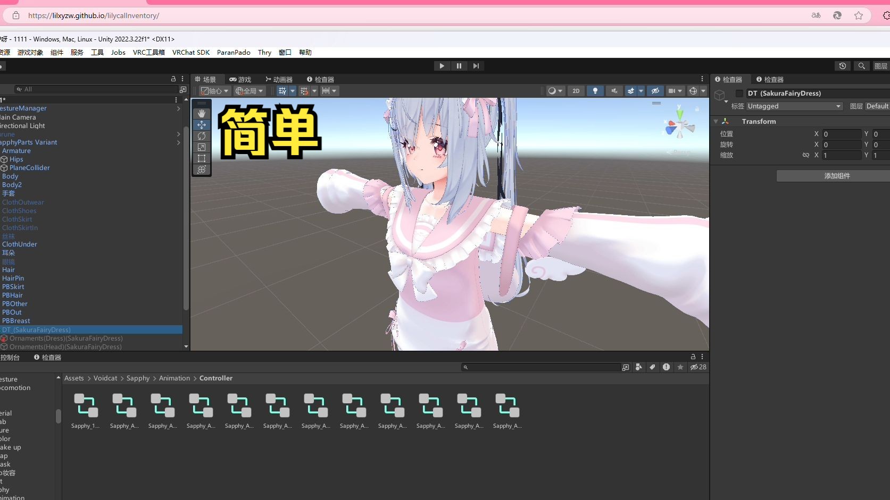
Task: Expand GestureManager hierarchy arrow
Action: click(x=179, y=108)
